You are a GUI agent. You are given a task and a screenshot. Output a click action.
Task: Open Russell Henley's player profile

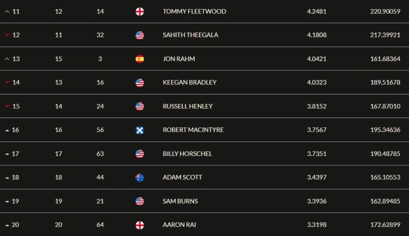(188, 106)
